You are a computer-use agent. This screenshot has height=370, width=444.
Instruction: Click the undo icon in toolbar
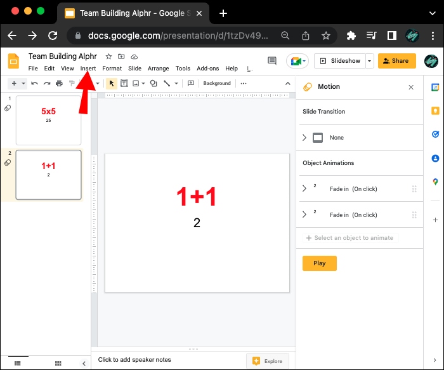(34, 83)
